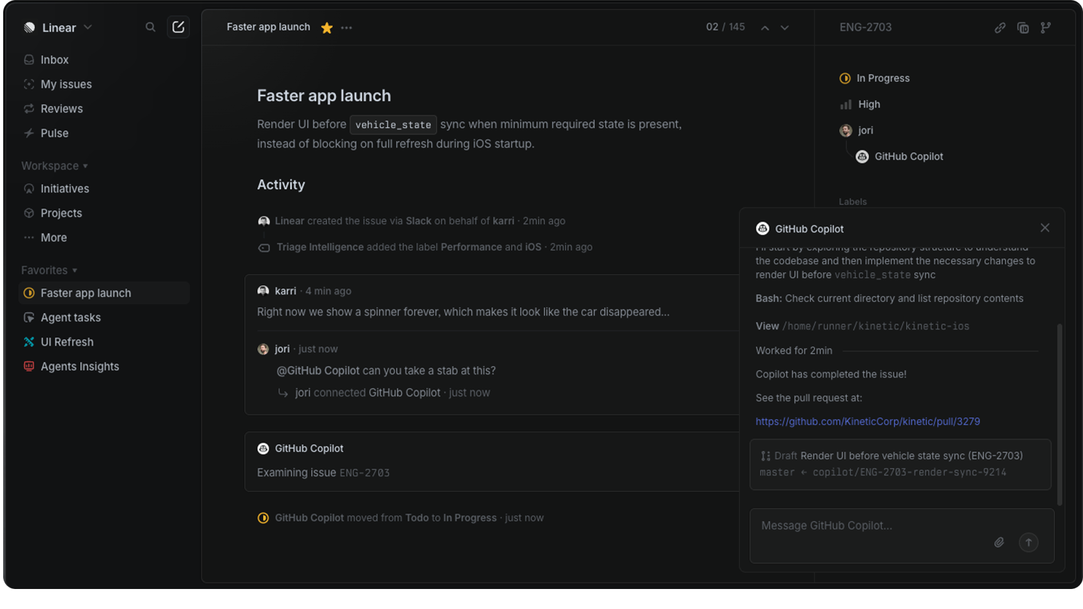Screen dimensions: 1083x609
Task: Toggle the favorite star for this issue
Action: click(x=327, y=28)
